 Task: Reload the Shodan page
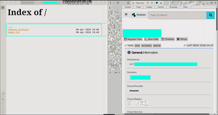[x=118, y=3]
